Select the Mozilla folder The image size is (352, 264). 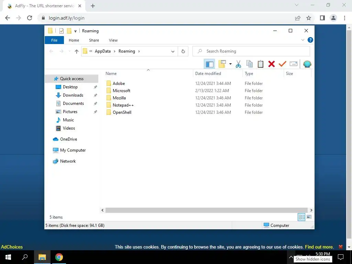[119, 98]
